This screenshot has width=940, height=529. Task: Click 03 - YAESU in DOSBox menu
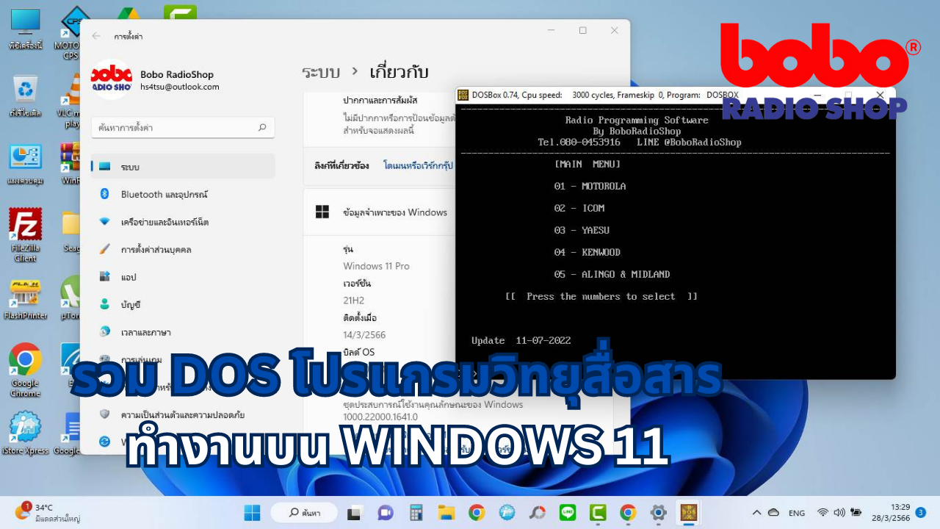(582, 231)
